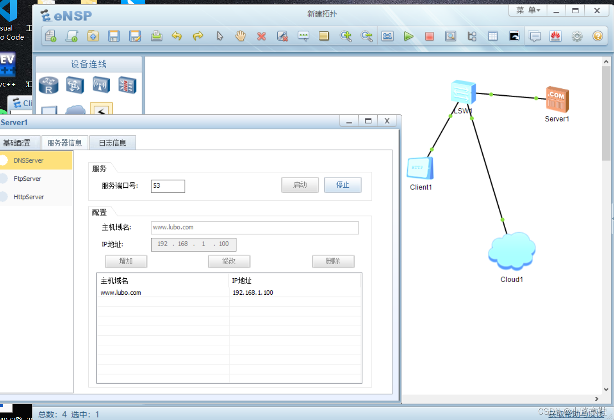The image size is (614, 420).
Task: Choose the firewall device category
Action: [127, 85]
